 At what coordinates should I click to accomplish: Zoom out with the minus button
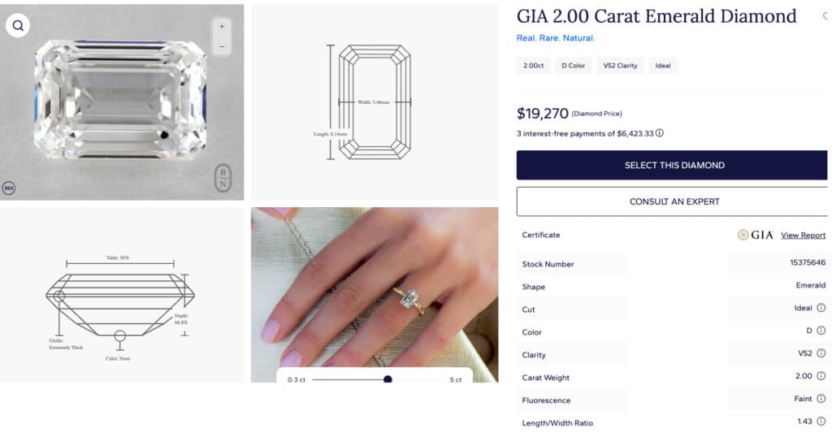(222, 46)
